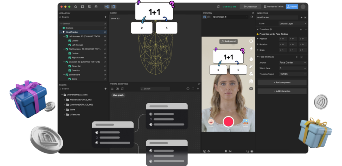Collapse the Transform section in Inspector

tap(258, 30)
